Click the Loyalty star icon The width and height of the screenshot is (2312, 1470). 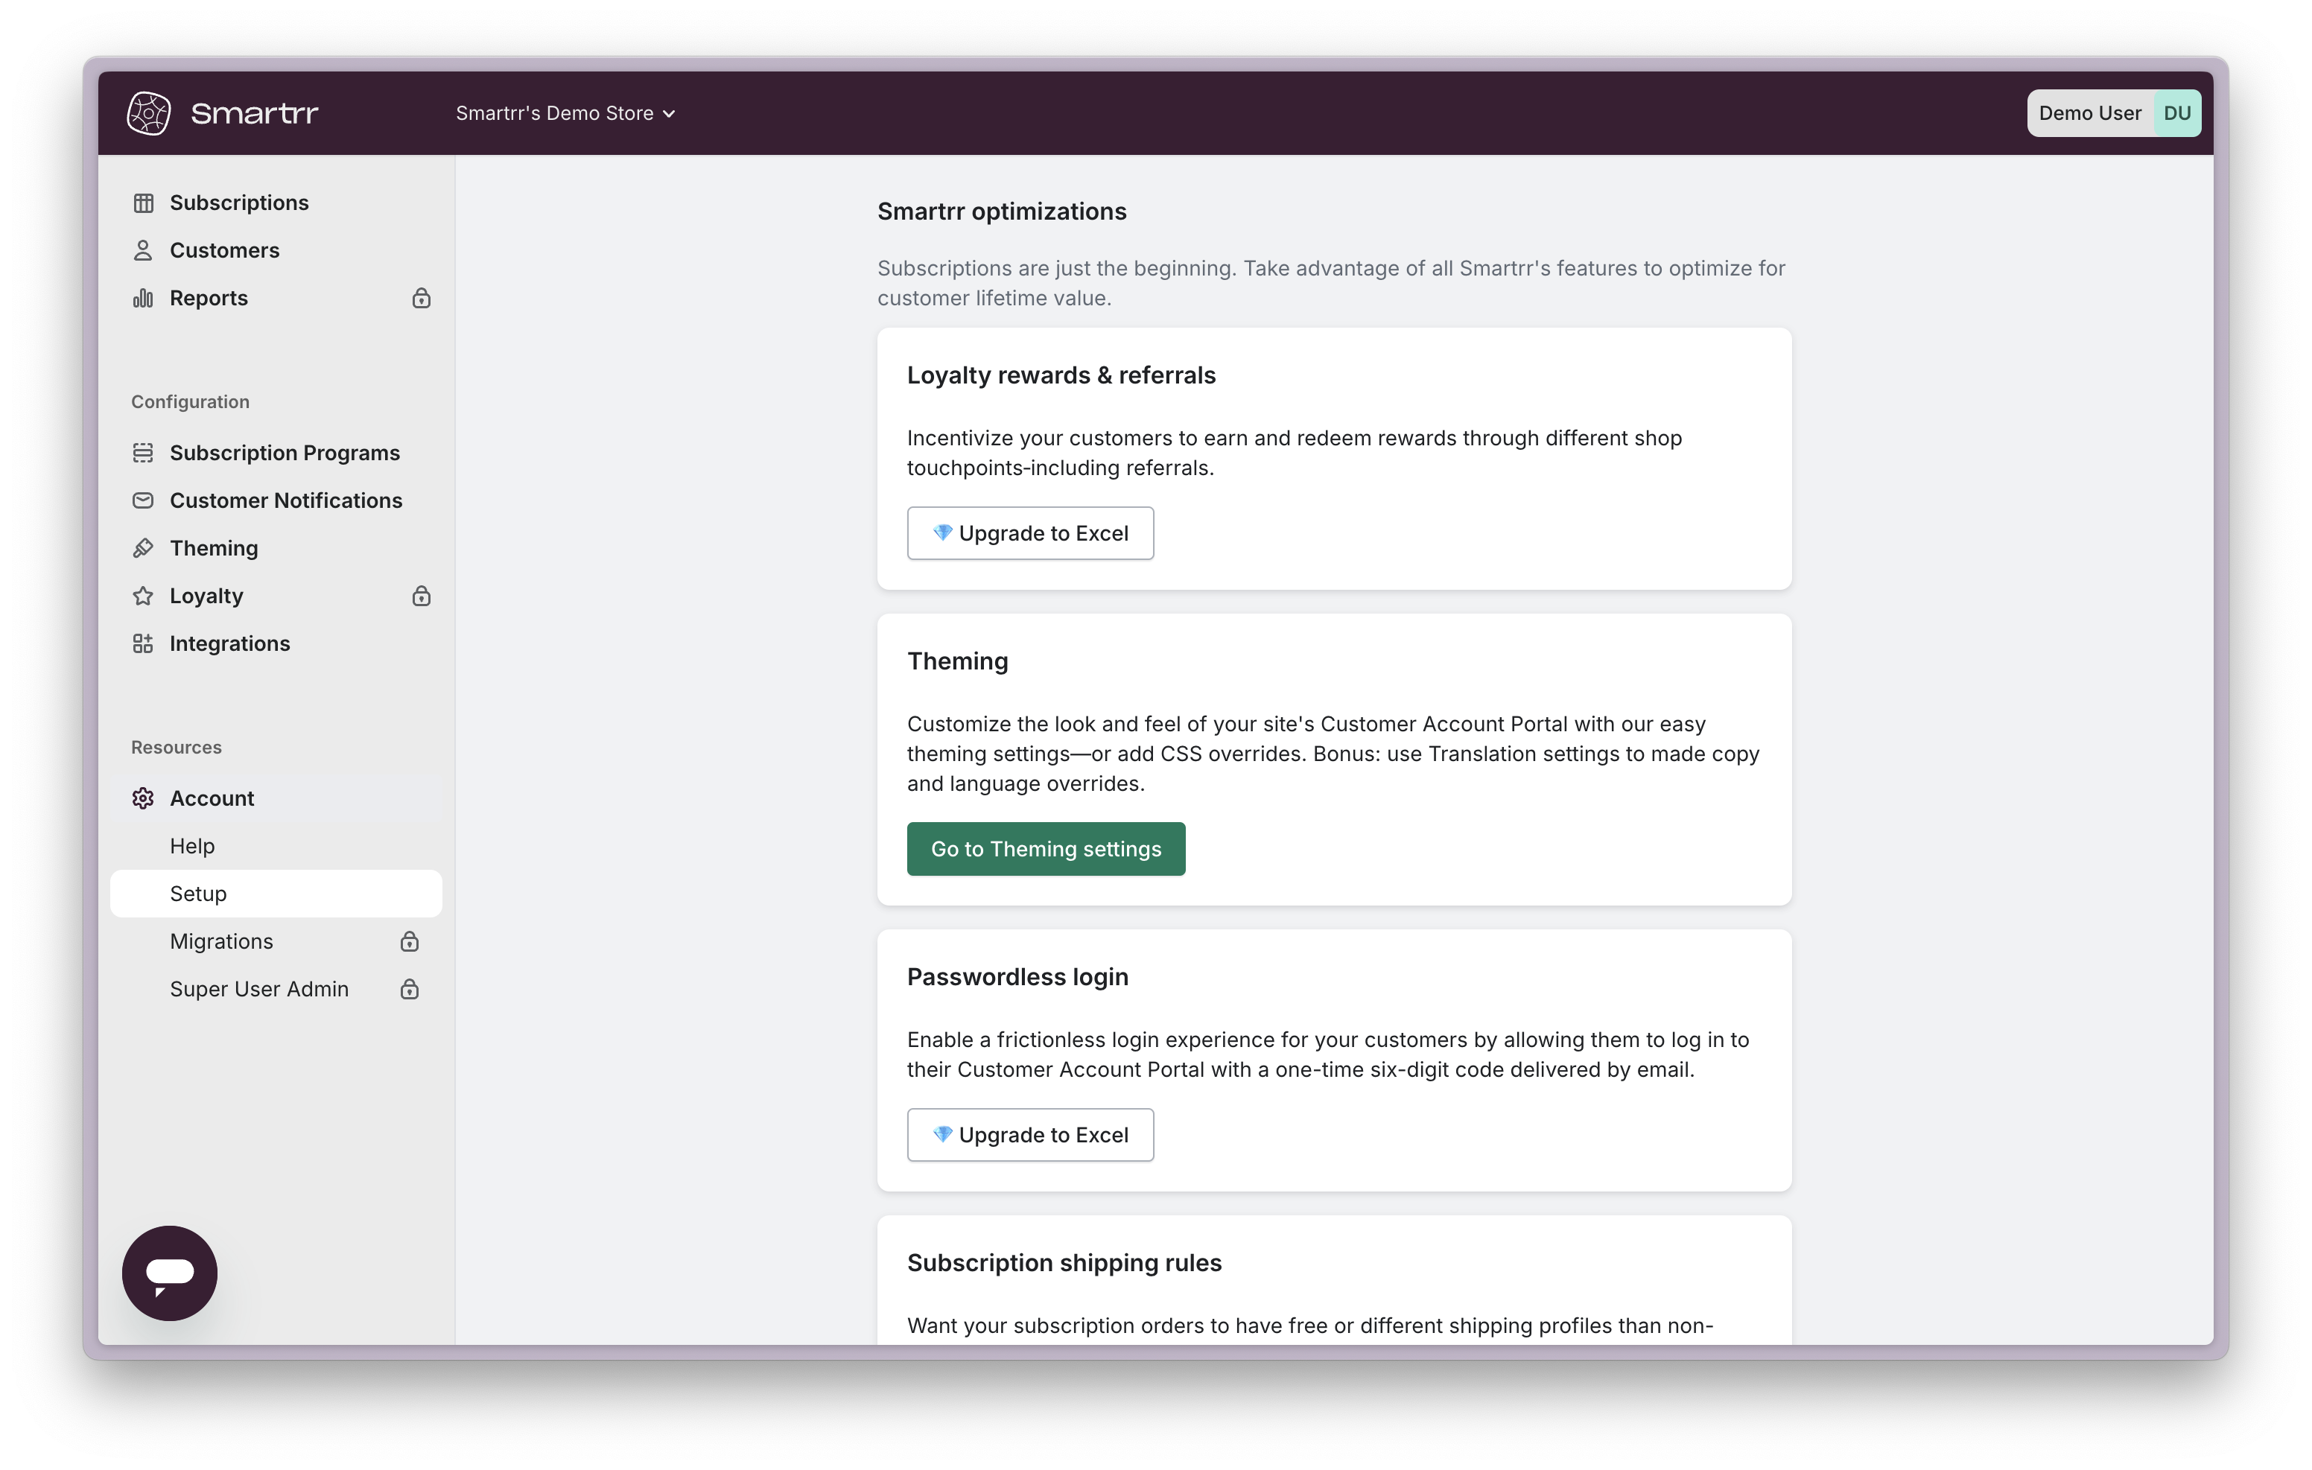coord(143,595)
